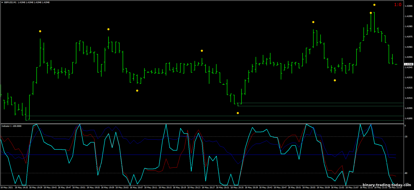Click the 18 May 20:39 time label

(x=251, y=187)
